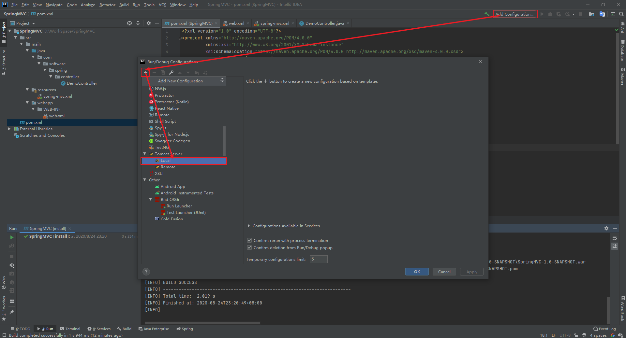This screenshot has width=626, height=338.
Task: Toggle soft-wrap icon in Run console
Action: click(x=615, y=238)
